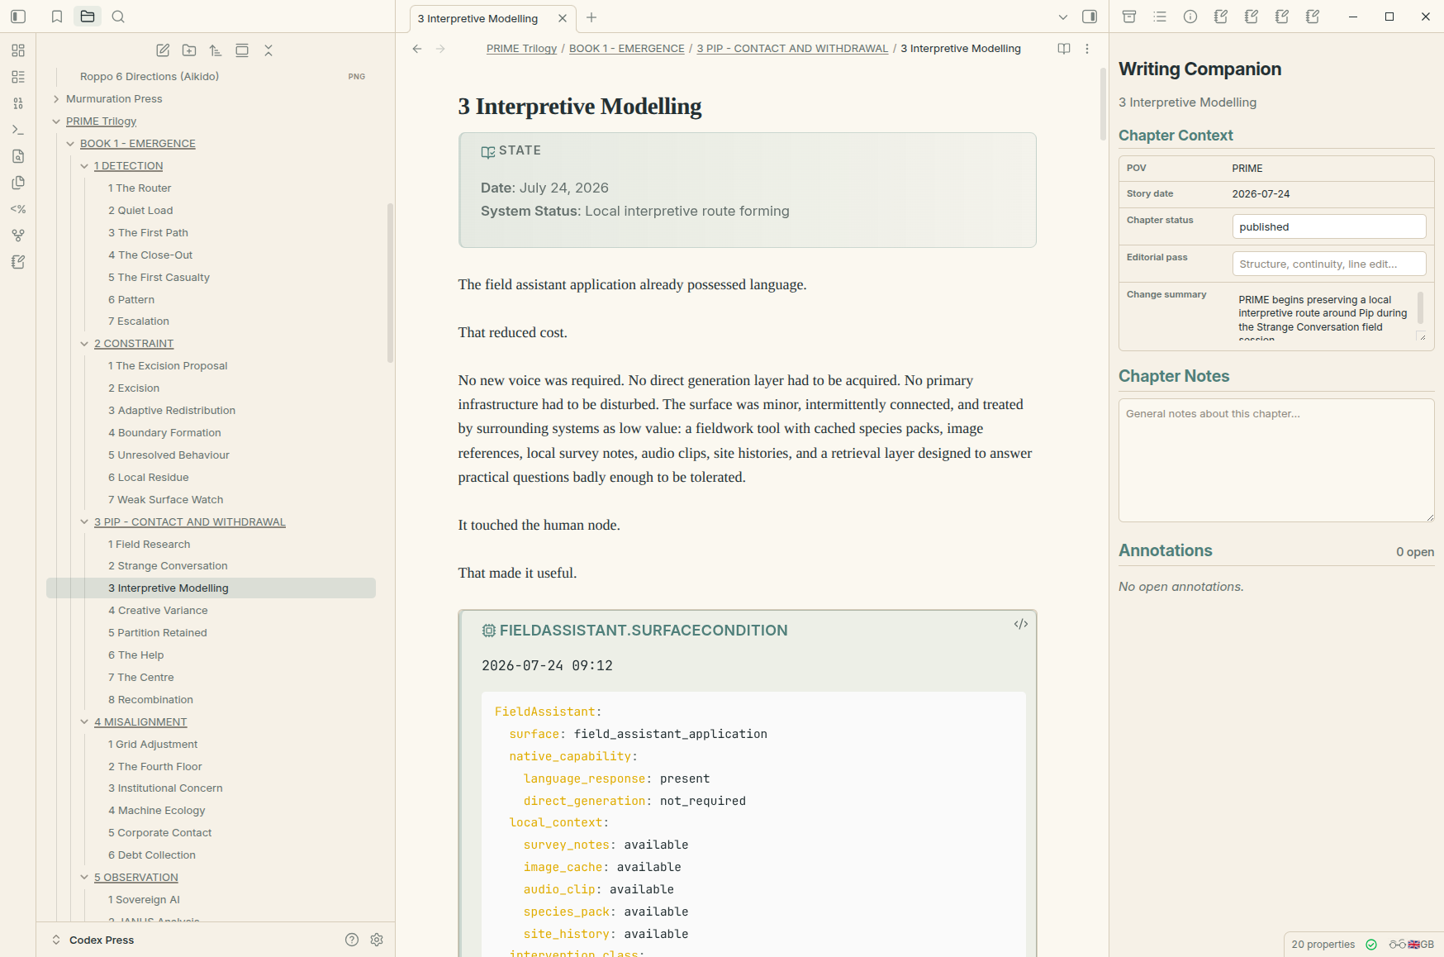Click the 20 properties status bar item
The width and height of the screenshot is (1444, 957).
1323,945
